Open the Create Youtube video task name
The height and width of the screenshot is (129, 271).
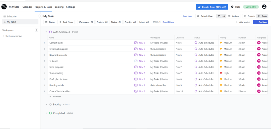coord(60,91)
